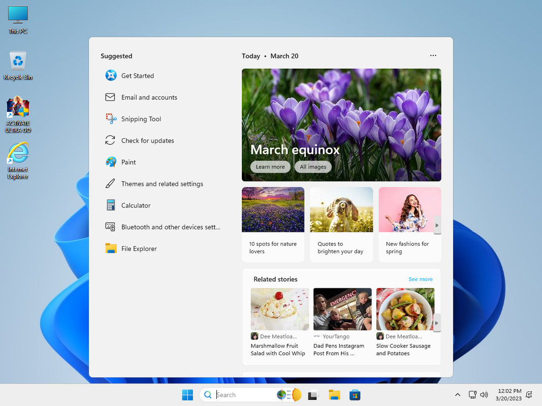Open the taskbar clock and date
The height and width of the screenshot is (406, 542).
(509, 395)
